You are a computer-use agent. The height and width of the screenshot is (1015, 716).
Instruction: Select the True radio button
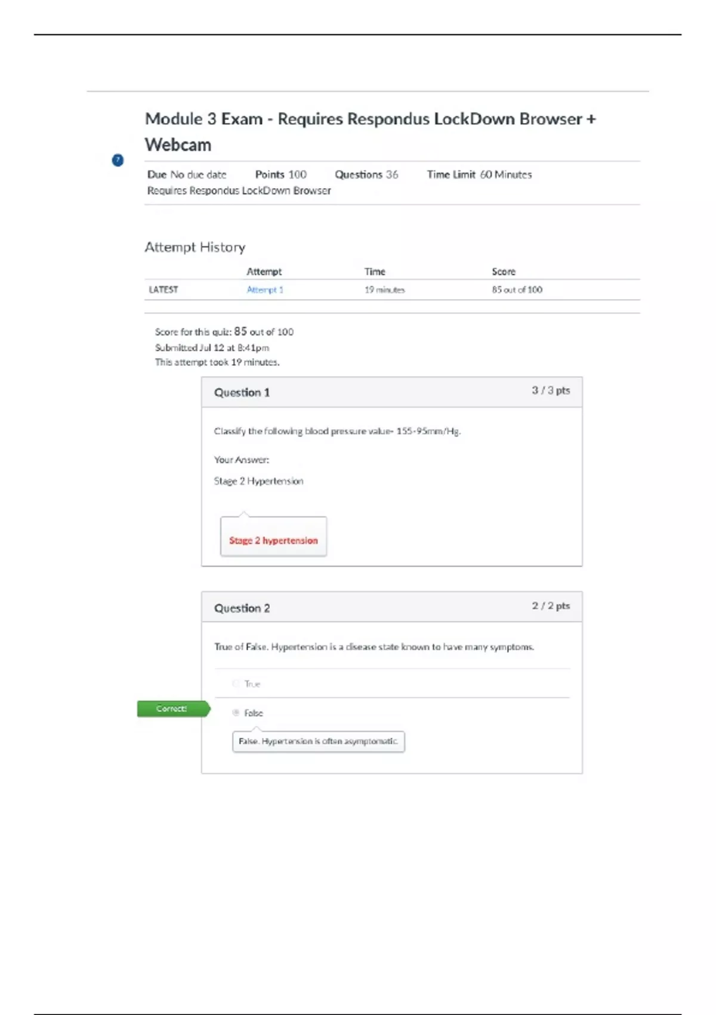(236, 684)
